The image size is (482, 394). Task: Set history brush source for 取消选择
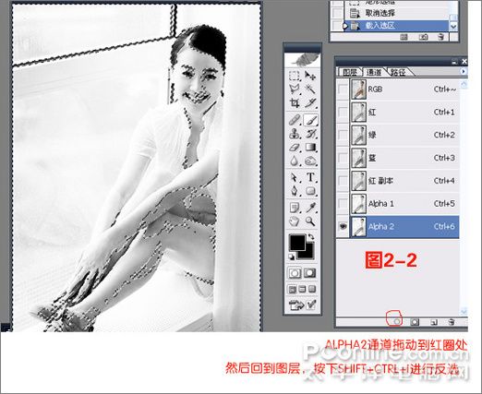point(338,13)
